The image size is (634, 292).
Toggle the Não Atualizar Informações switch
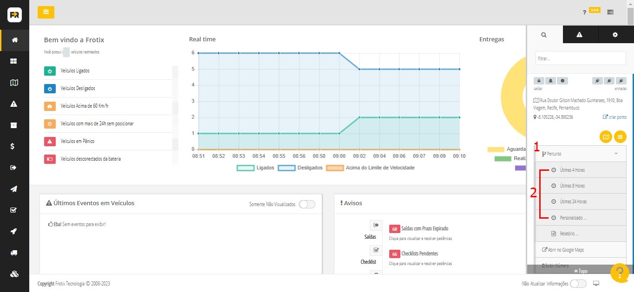pyautogui.click(x=578, y=284)
